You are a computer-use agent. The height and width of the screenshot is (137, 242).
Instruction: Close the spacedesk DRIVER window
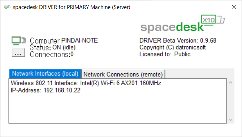pyautogui.click(x=234, y=7)
